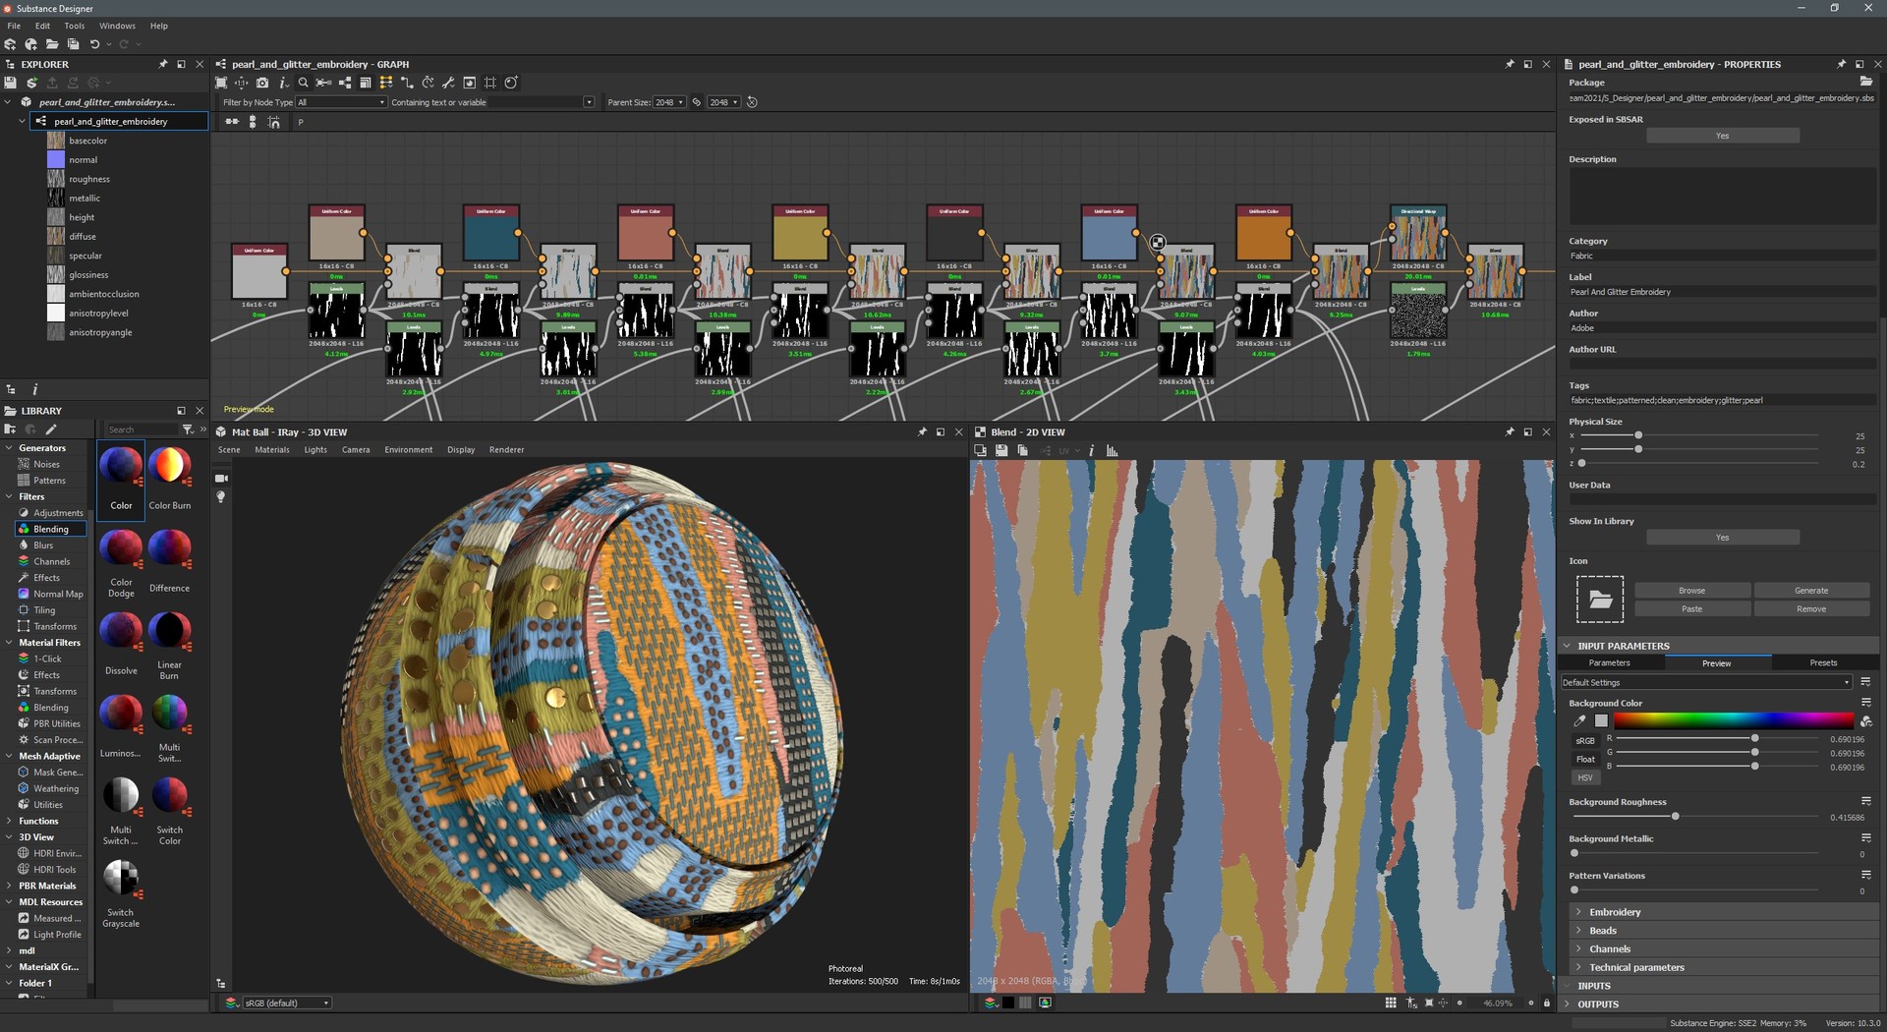This screenshot has width=1887, height=1032.
Task: Toggle the Exposed in SBSAR Yes button
Action: tap(1722, 136)
